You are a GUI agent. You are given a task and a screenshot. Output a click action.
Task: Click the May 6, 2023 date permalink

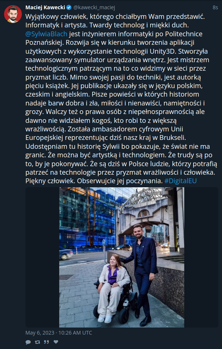click(x=59, y=333)
